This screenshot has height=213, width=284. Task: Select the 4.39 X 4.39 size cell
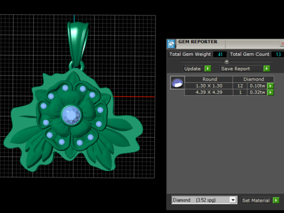[209, 92]
